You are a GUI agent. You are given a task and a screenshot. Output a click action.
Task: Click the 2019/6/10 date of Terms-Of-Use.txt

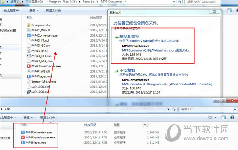tap(99, 82)
